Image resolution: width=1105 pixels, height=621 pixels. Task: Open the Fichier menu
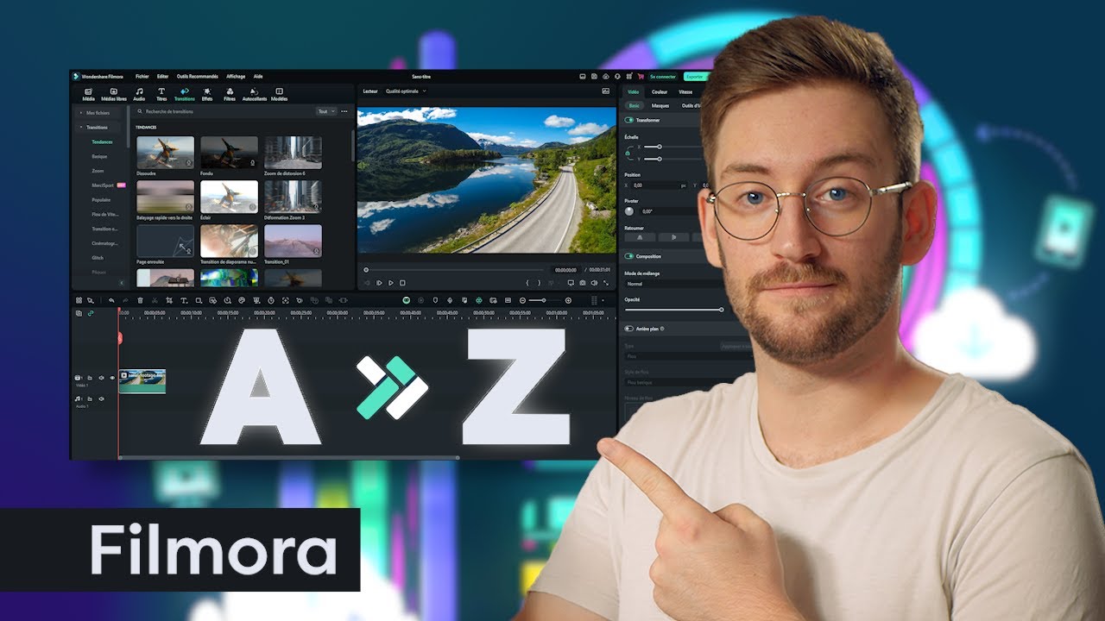[x=142, y=77]
